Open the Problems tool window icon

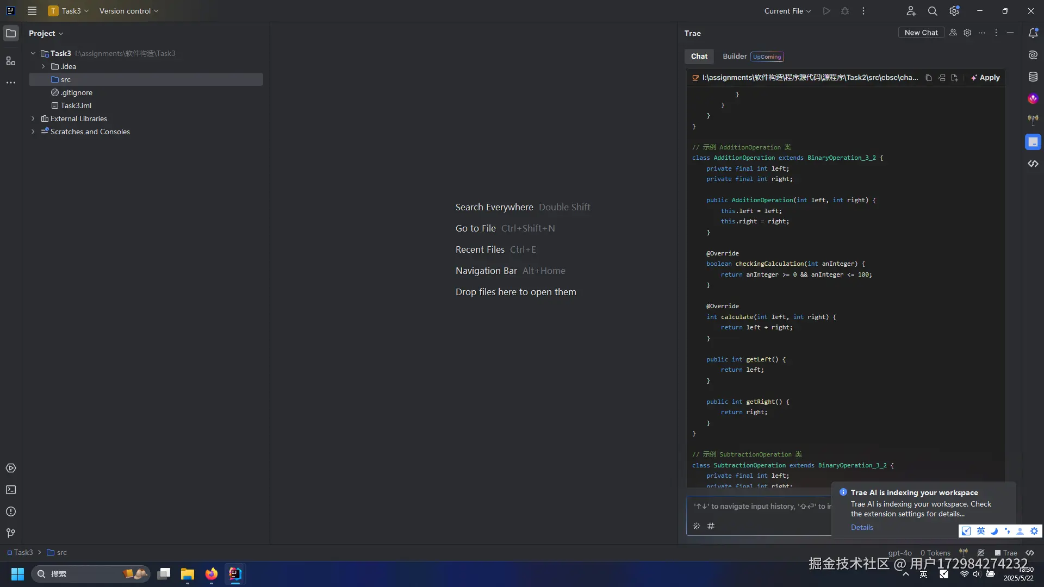[11, 511]
